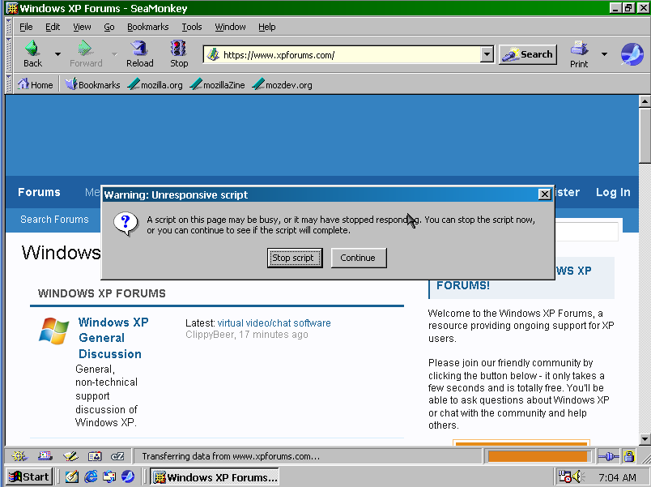Close the Unresponsive script dialog
The width and height of the screenshot is (651, 487).
[x=544, y=194]
